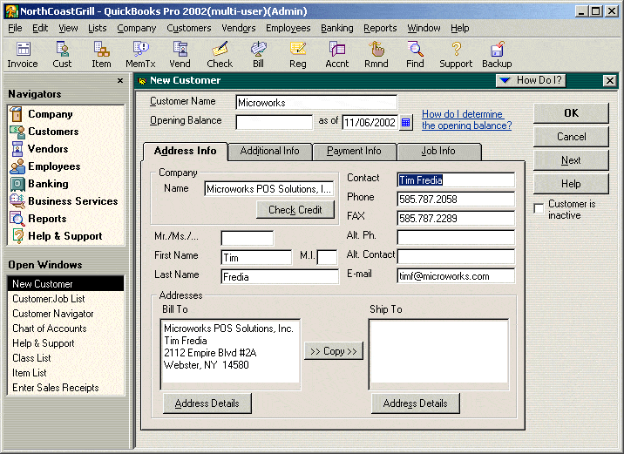Close the Navigators side panel
Viewport: 624px width, 454px height.
(x=120, y=81)
